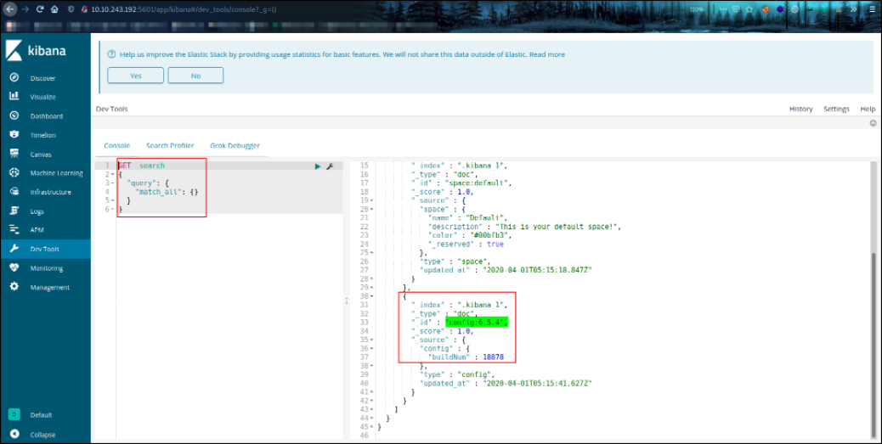Click the help question mark icon in the banner

coord(111,54)
